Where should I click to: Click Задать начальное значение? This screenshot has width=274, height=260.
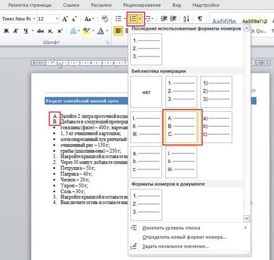click(x=188, y=246)
